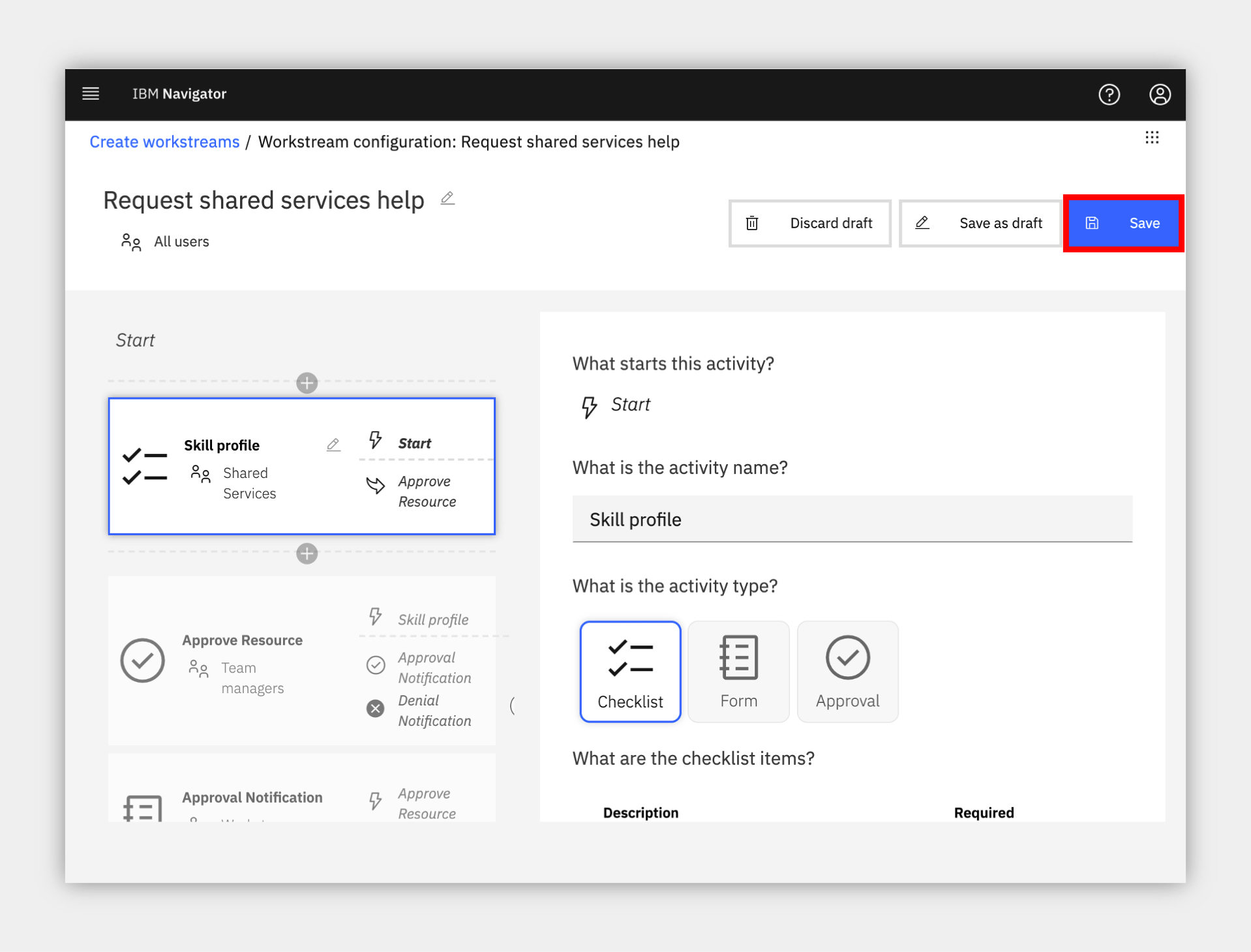1251x952 pixels.
Task: Go to Create workstreams breadcrumb link
Action: point(164,141)
